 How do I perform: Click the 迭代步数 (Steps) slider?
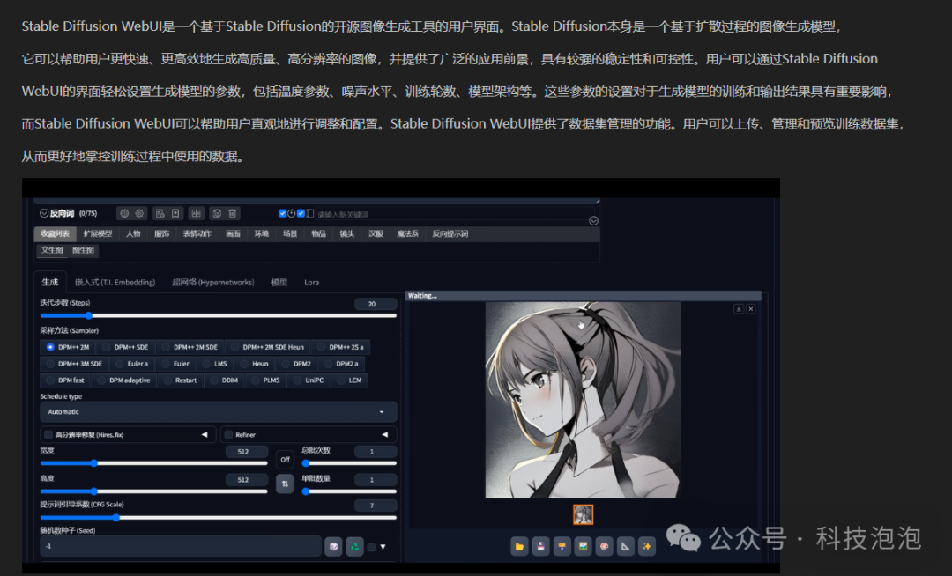tap(218, 315)
